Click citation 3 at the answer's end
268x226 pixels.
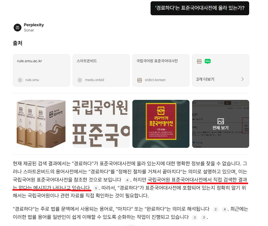(x=204, y=218)
